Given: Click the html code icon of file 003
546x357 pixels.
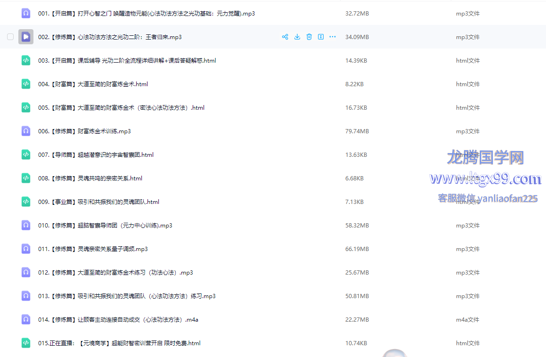Looking at the screenshot, I should 26,60.
